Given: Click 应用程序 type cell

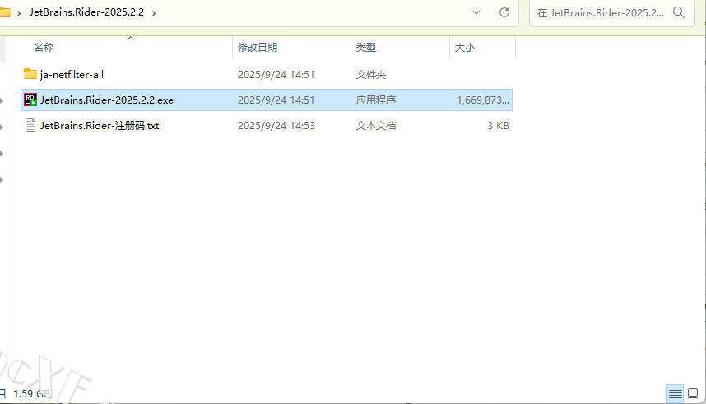Looking at the screenshot, I should click(376, 100).
